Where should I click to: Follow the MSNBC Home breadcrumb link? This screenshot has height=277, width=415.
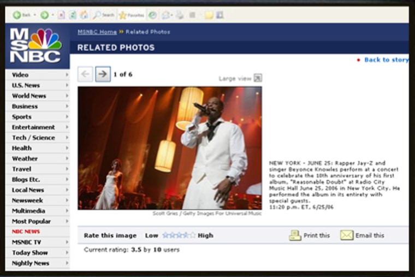click(97, 32)
